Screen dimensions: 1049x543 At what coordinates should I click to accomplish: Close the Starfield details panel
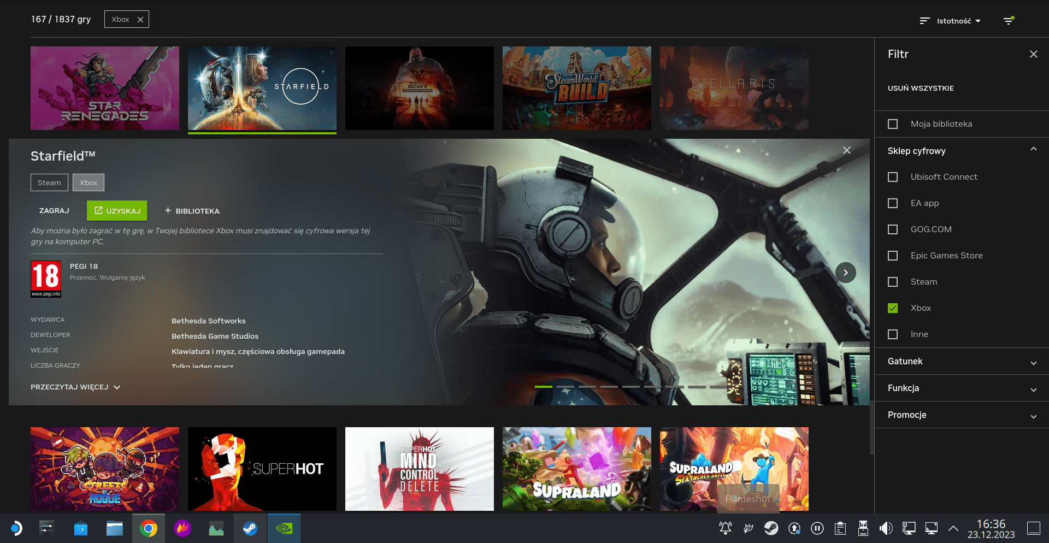[x=846, y=150]
